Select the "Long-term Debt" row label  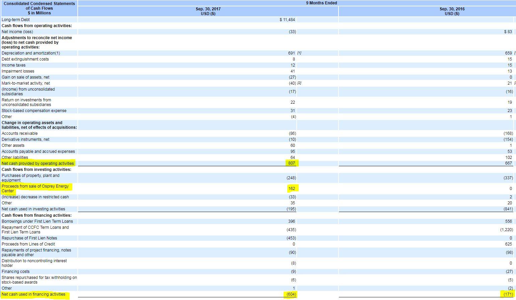point(16,20)
